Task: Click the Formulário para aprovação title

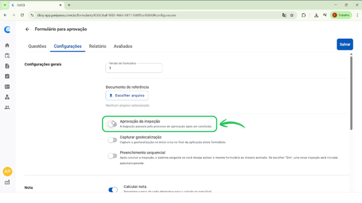Action: (x=61, y=29)
